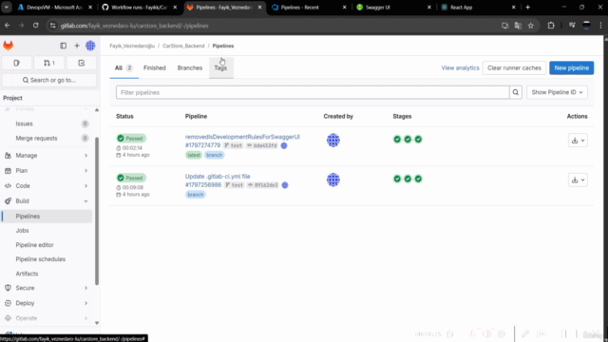This screenshot has width=608, height=342.
Task: Click the New pipeline button
Action: click(x=571, y=67)
